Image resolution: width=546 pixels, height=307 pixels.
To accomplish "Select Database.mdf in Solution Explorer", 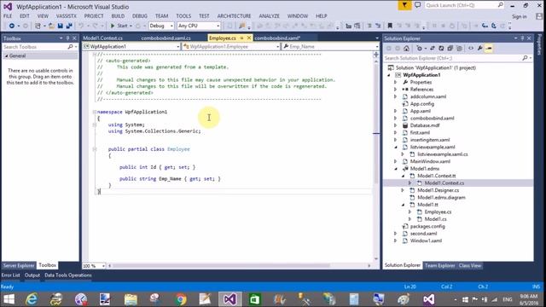I will 425,125.
